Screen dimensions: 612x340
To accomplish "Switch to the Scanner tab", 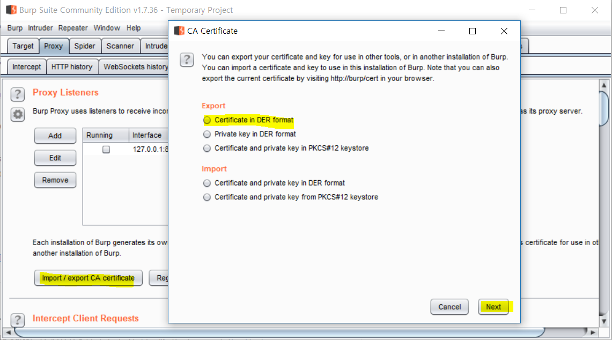I will [x=120, y=46].
